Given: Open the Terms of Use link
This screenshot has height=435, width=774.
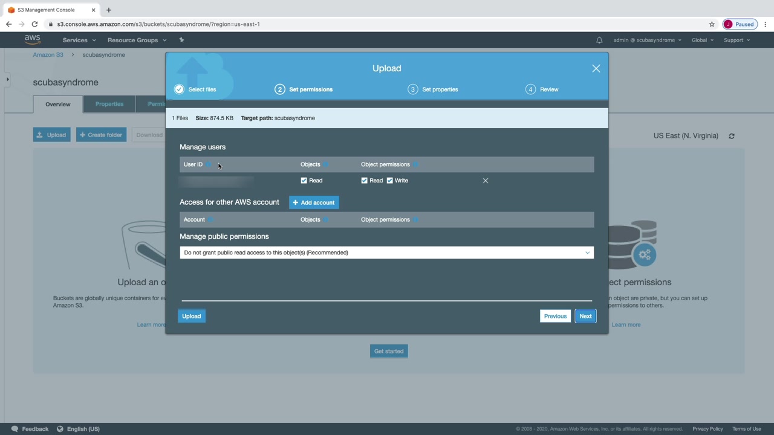Looking at the screenshot, I should coord(747,429).
